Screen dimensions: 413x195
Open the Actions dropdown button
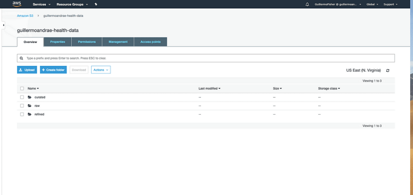click(101, 70)
